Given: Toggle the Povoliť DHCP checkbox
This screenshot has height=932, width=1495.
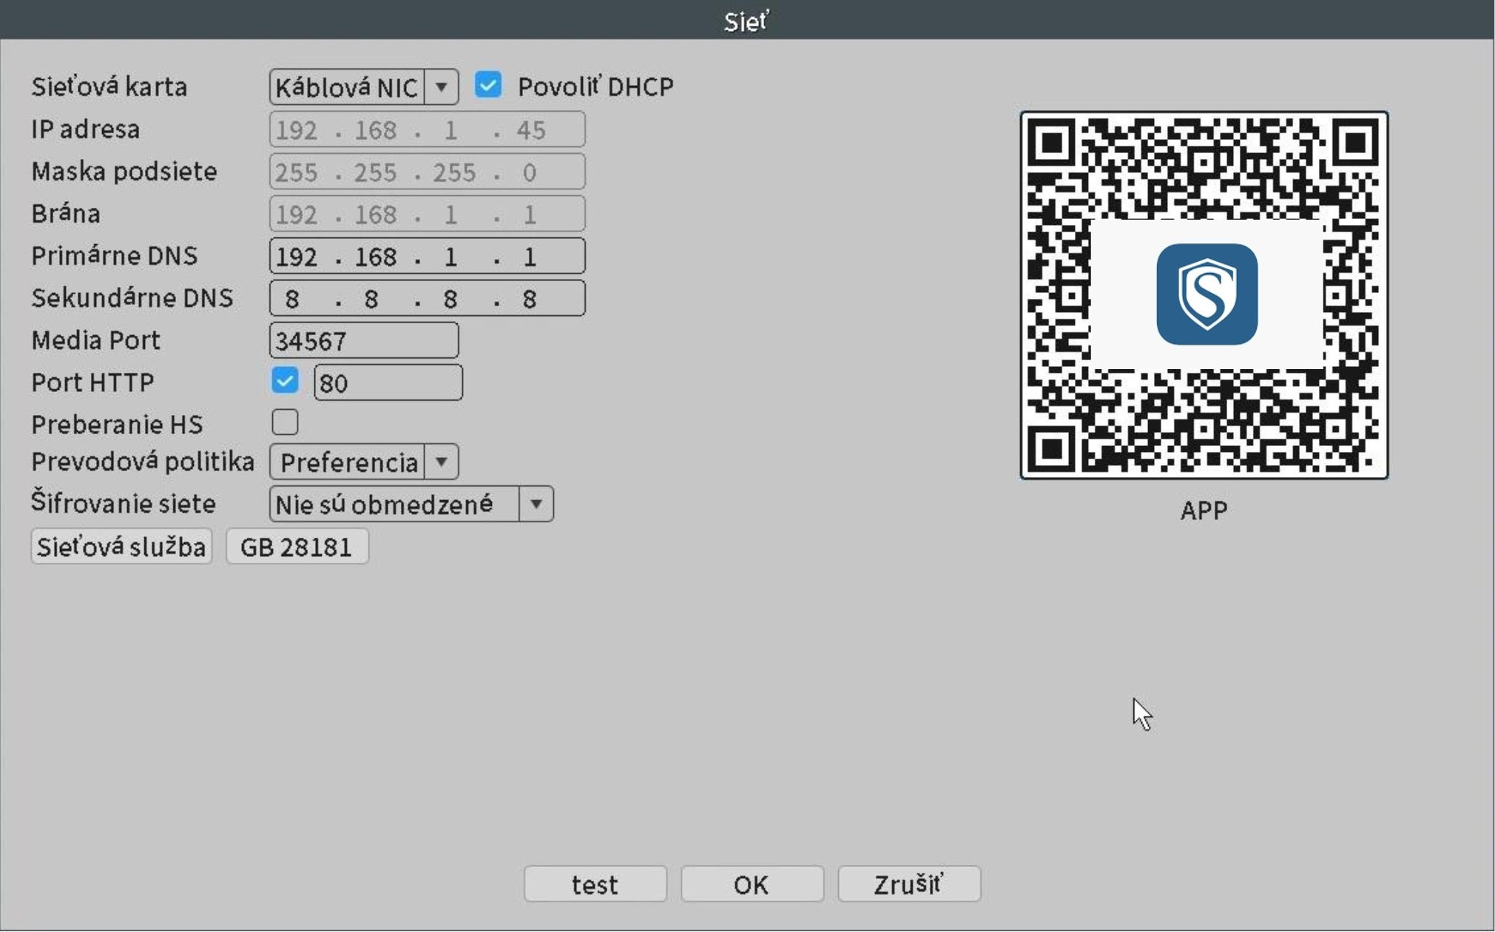Looking at the screenshot, I should click(x=488, y=85).
